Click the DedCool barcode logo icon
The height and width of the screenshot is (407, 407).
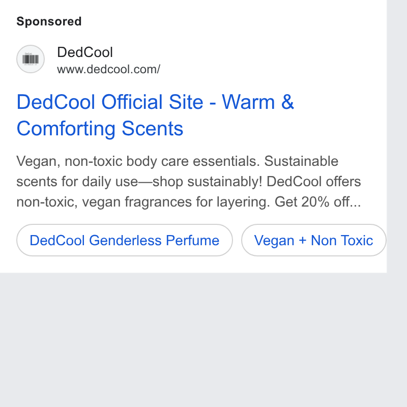click(x=31, y=59)
